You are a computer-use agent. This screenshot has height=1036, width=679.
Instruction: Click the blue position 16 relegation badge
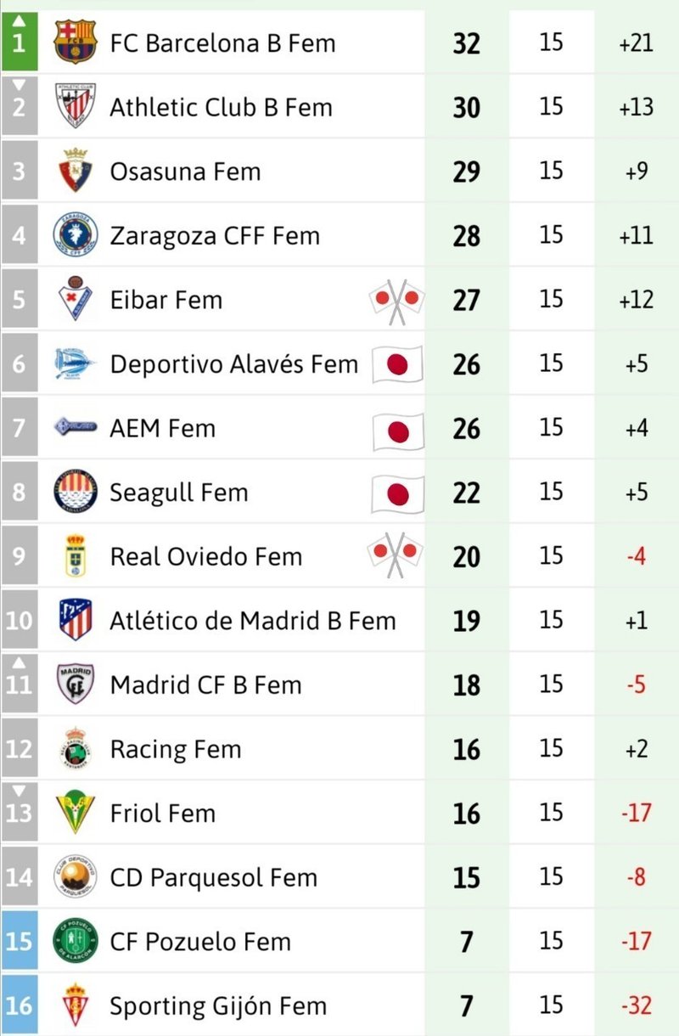pyautogui.click(x=19, y=1005)
